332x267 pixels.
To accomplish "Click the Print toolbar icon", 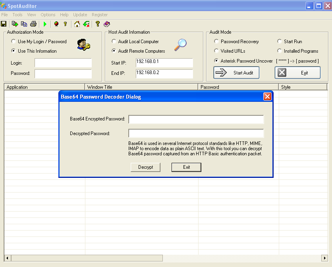I will 33,24.
